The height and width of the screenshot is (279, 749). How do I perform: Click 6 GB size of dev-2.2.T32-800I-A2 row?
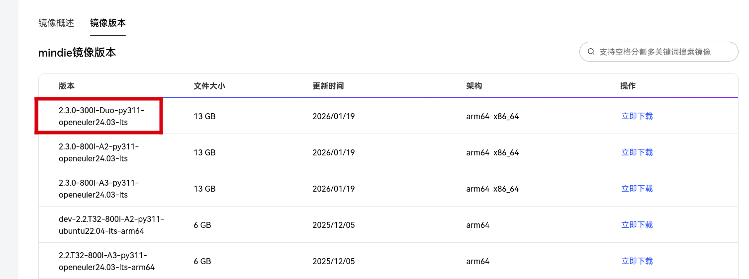tap(202, 225)
